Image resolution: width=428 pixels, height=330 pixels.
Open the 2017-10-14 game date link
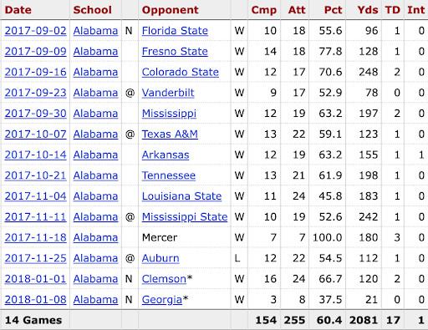(x=36, y=155)
